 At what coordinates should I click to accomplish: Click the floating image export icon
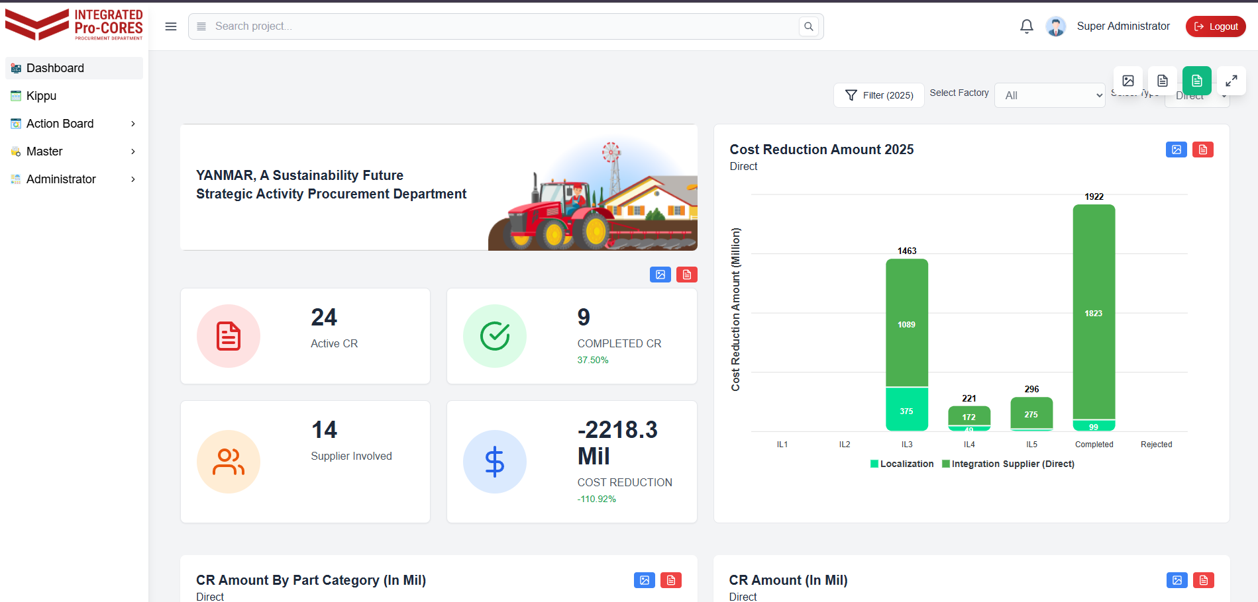pos(1128,81)
